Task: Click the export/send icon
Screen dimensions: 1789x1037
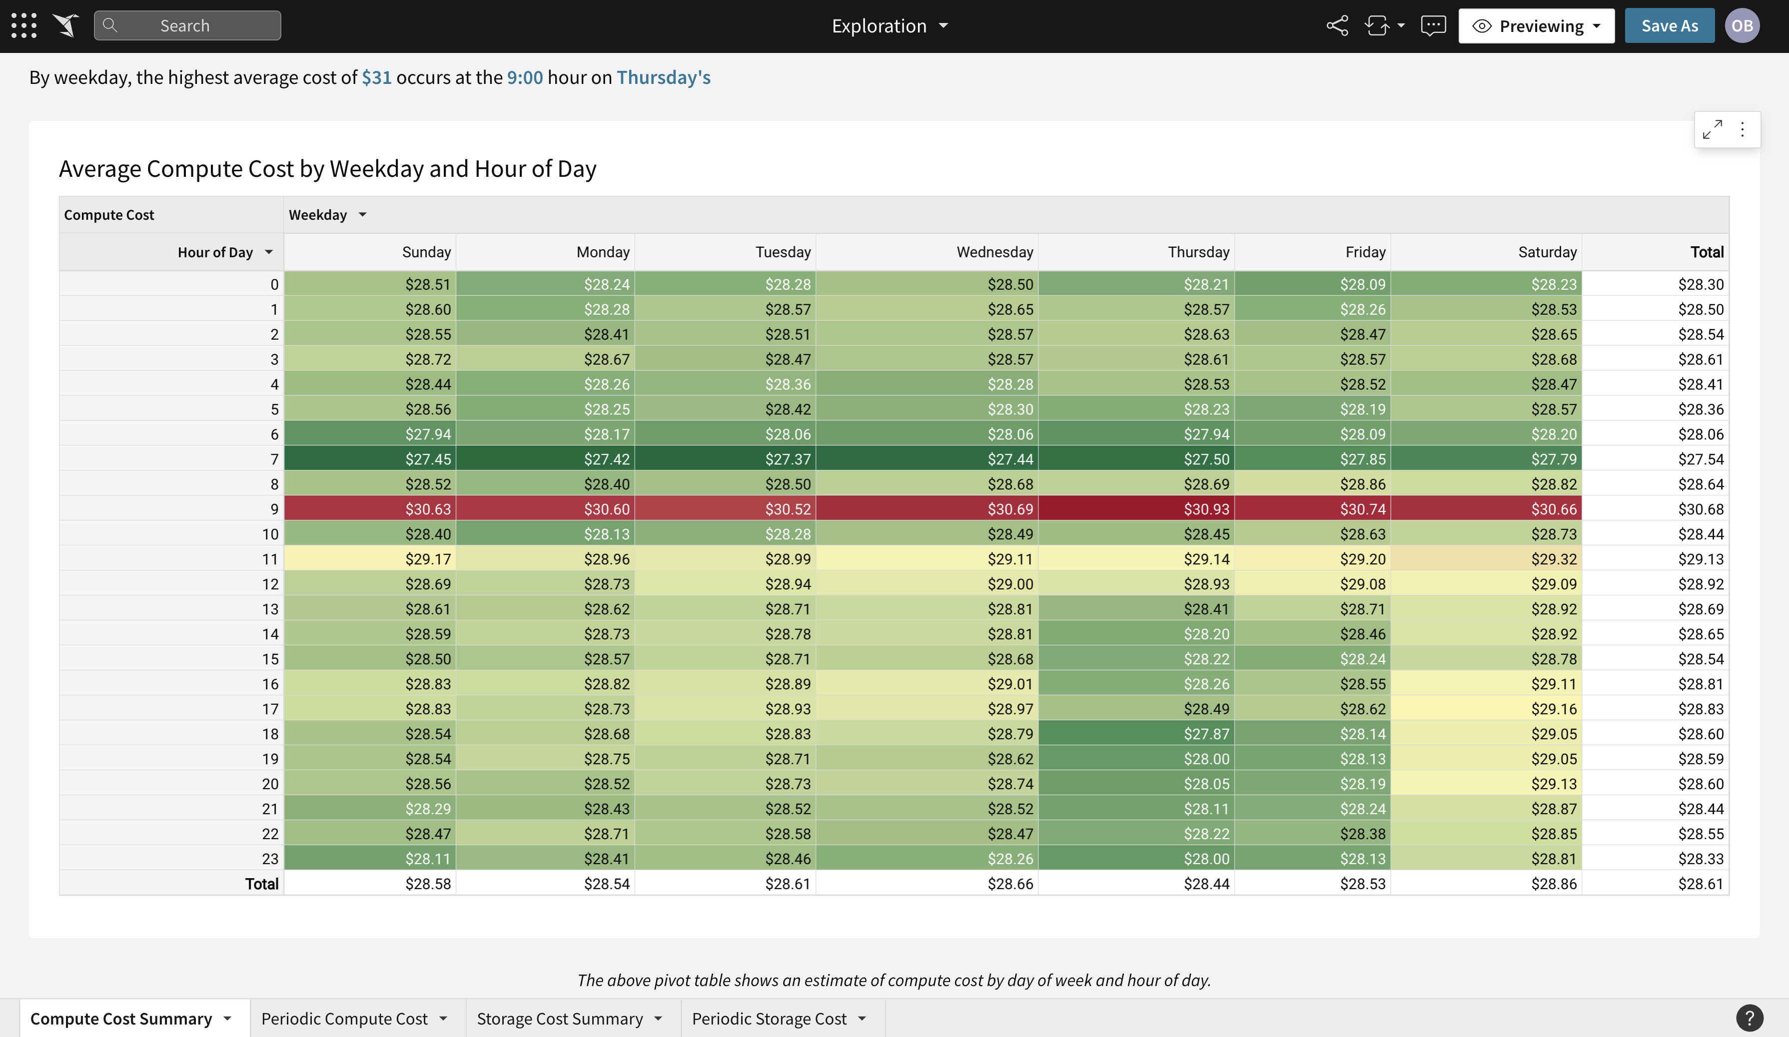Action: point(1377,25)
